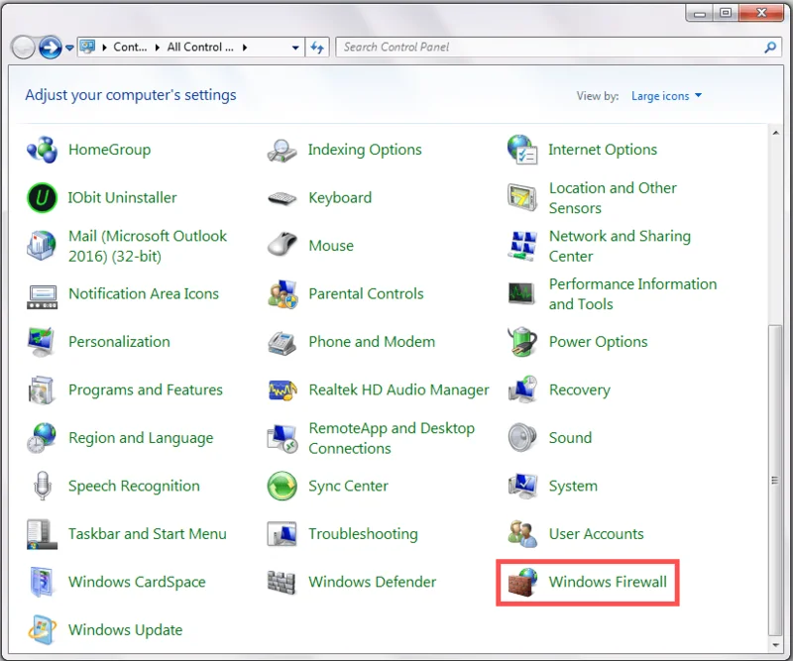793x661 pixels.
Task: Click inside the Search Control Panel field
Action: coord(549,47)
